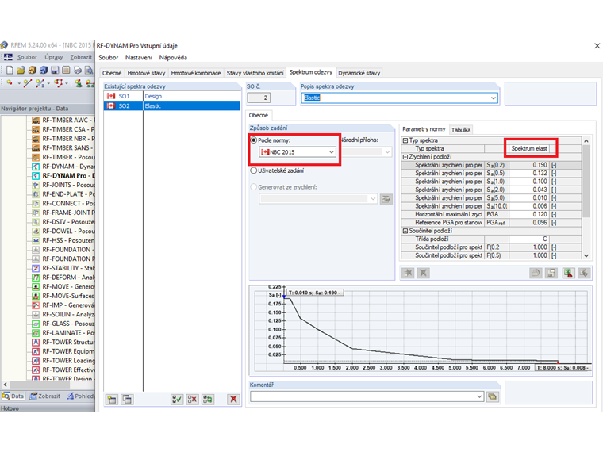Click RF-DYNAM Pro module icon in navigator
The width and height of the screenshot is (603, 452).
click(36, 176)
